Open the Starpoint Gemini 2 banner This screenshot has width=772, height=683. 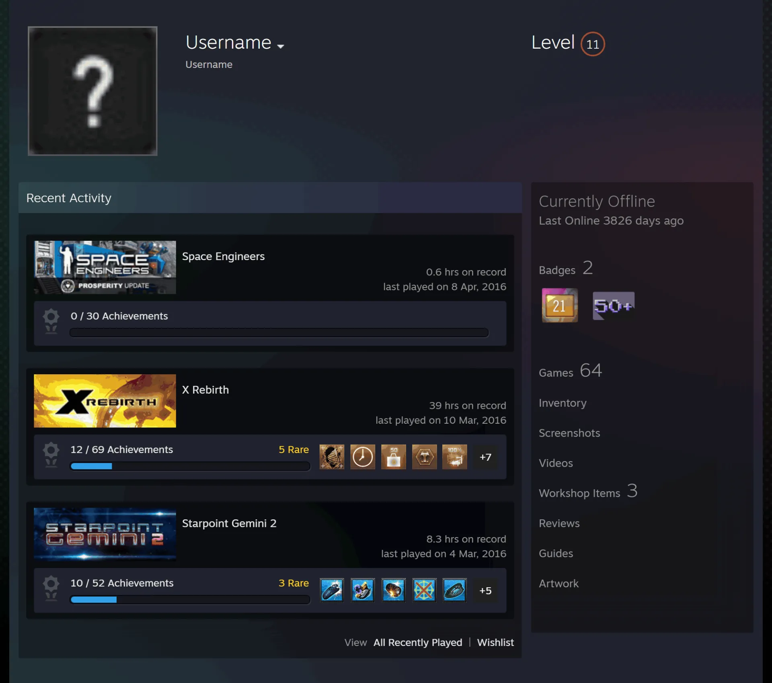(105, 534)
